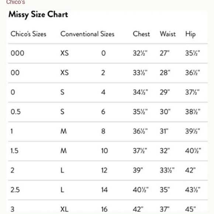This screenshot has width=214, height=214.
Task: Select the 40½" hip measurement
Action: click(x=193, y=151)
